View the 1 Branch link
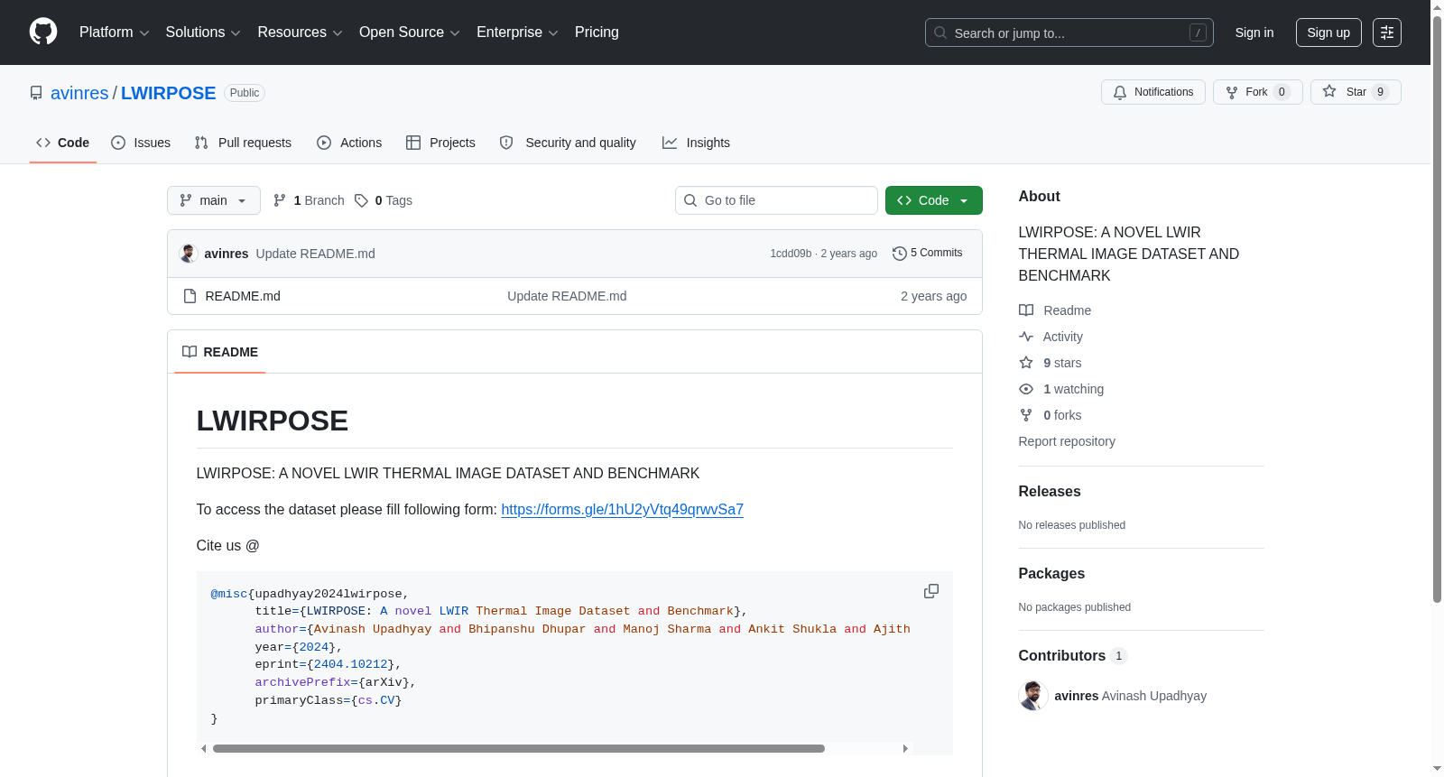The width and height of the screenshot is (1444, 777). [309, 200]
